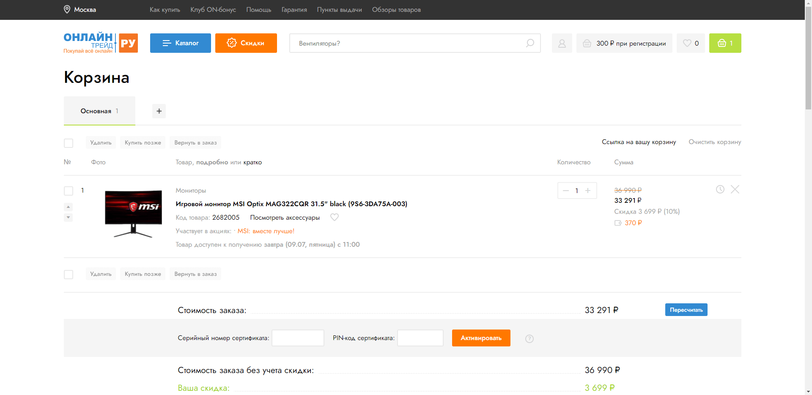
Task: Switch to the Основная cart tab
Action: pos(99,111)
